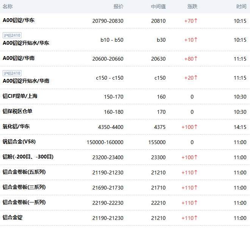
Task: Click the middle value 155000
Action: 157,142
